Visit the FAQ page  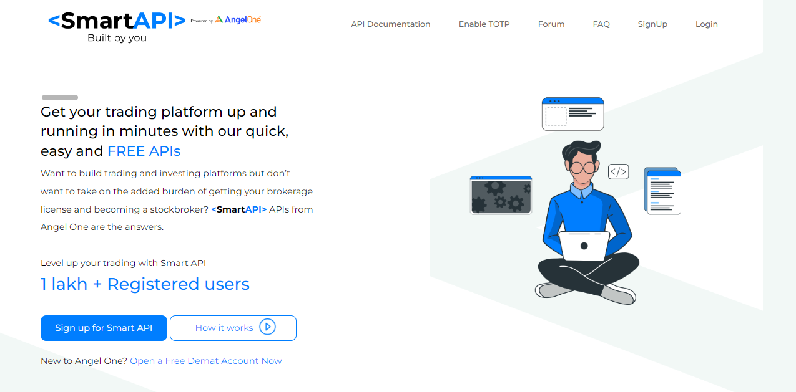[x=601, y=24]
